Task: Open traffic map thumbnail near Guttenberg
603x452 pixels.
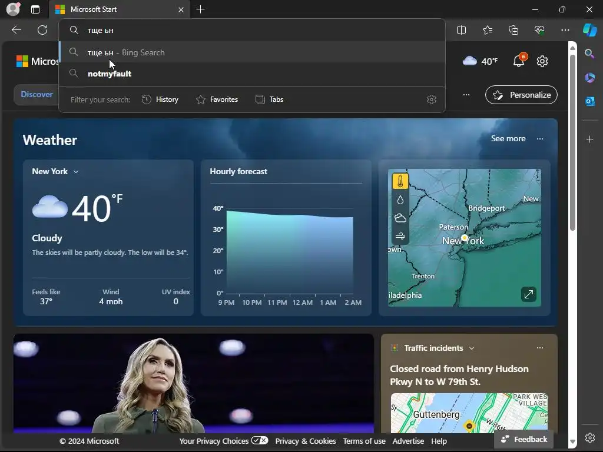Action: point(469,413)
